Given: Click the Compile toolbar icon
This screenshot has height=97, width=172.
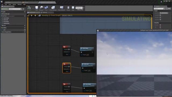Looking at the screenshot, I should coord(29,8).
